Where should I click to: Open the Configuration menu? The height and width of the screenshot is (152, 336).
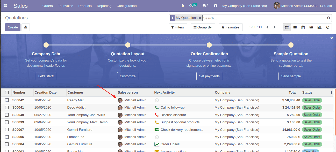tap(126, 6)
